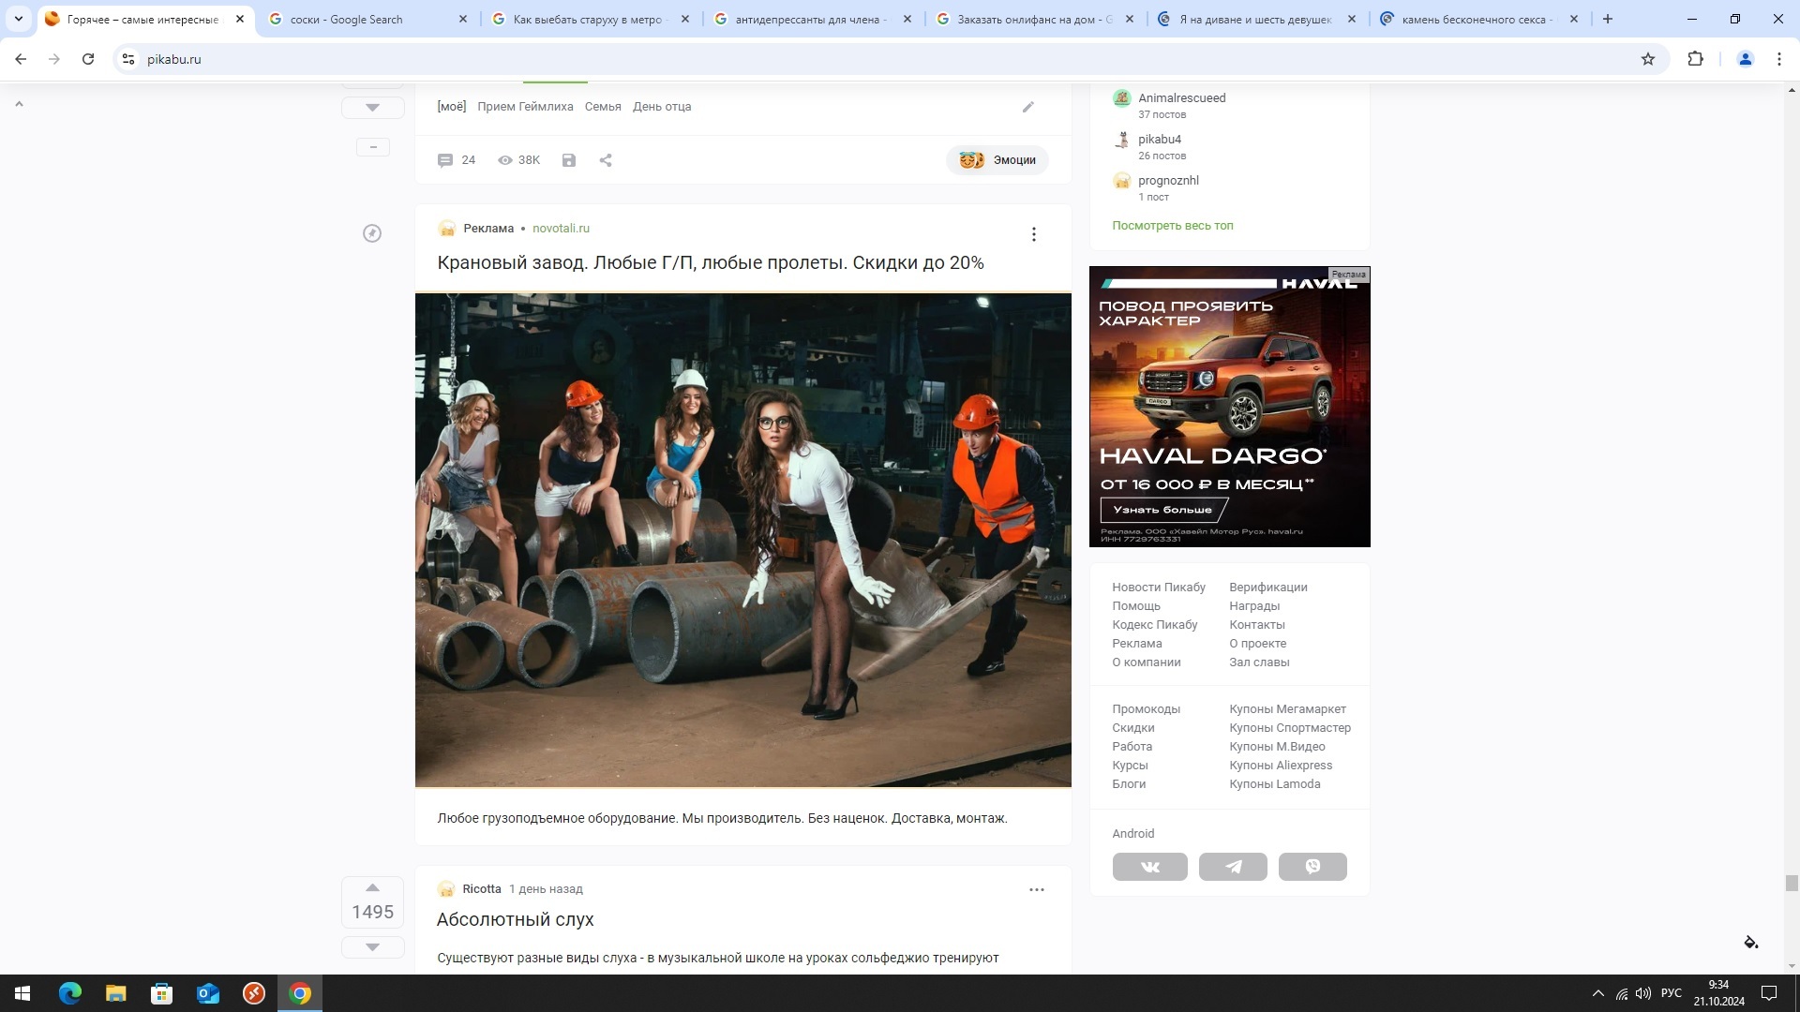Show hidden system tray icons
The width and height of the screenshot is (1800, 1012).
pos(1598,993)
